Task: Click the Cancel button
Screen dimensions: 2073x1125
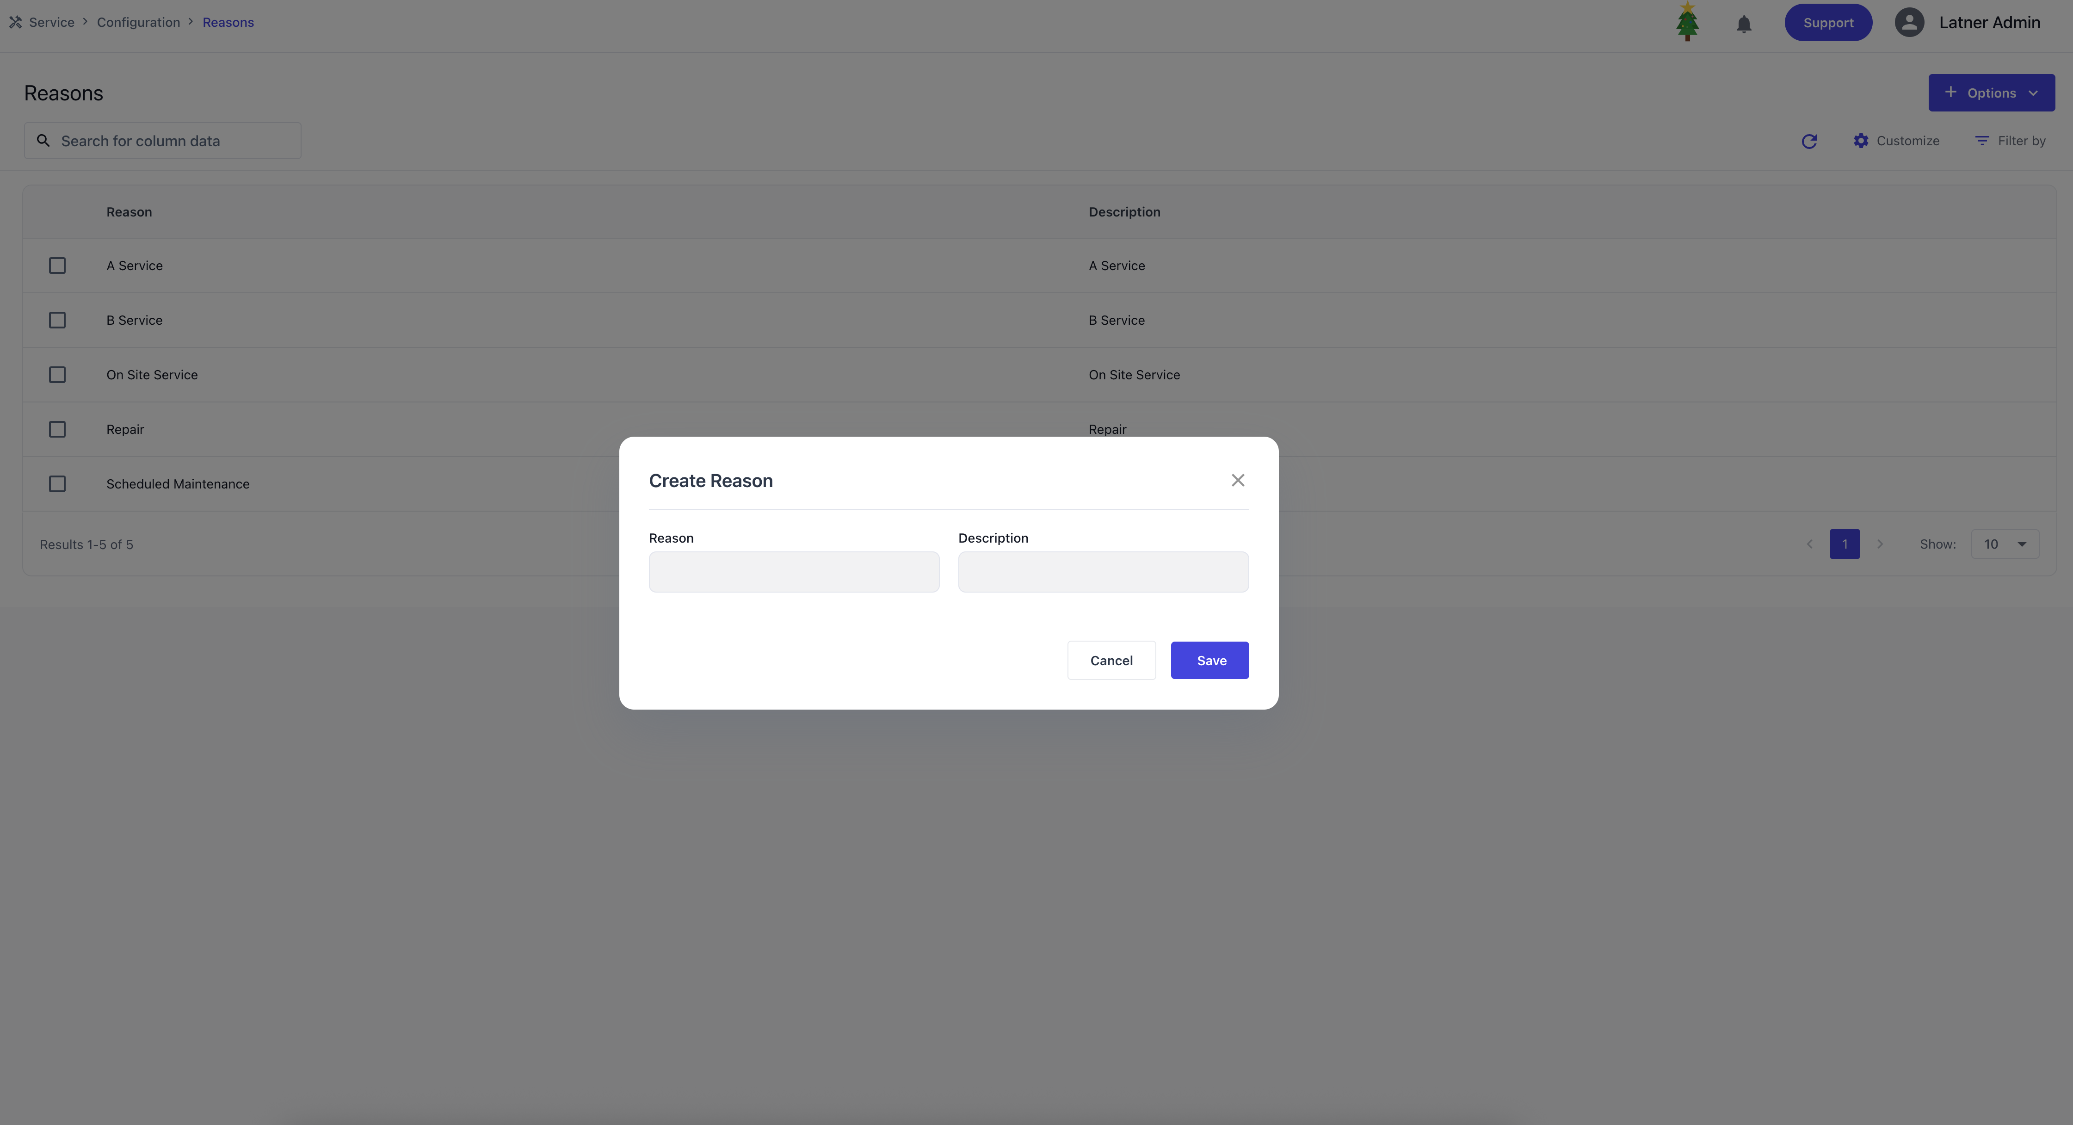Action: pos(1111,660)
